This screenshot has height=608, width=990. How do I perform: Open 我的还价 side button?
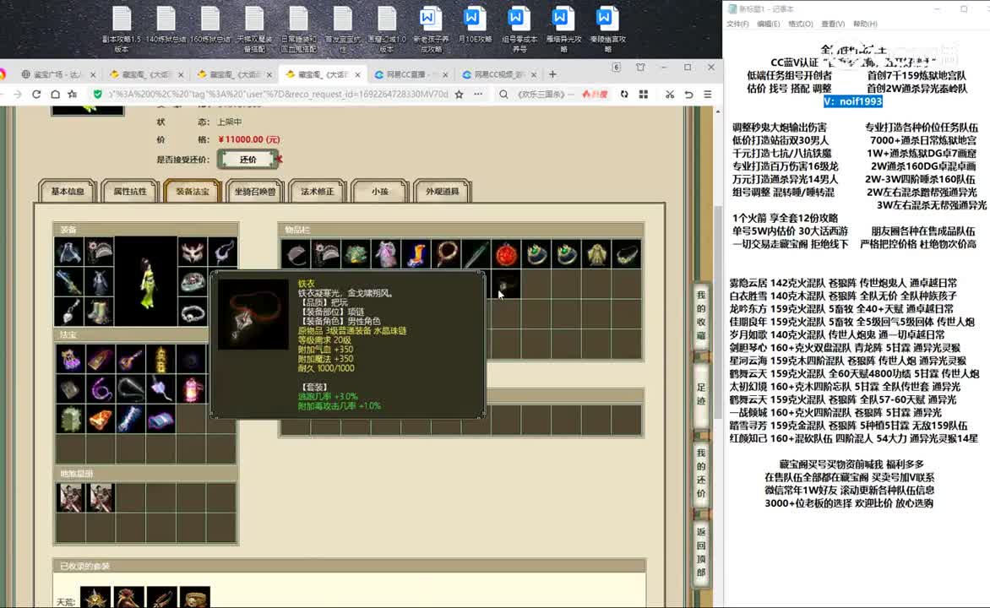[701, 474]
